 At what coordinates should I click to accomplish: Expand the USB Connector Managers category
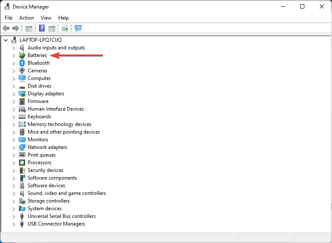(x=14, y=224)
